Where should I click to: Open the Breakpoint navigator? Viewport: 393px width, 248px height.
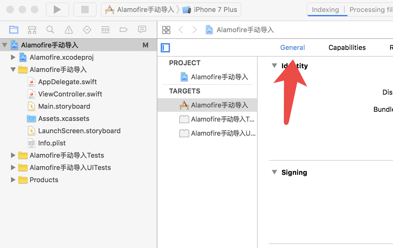123,30
